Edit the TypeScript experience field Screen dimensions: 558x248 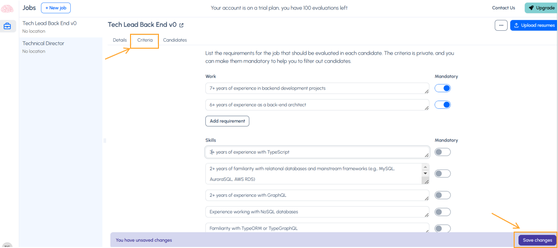[317, 152]
